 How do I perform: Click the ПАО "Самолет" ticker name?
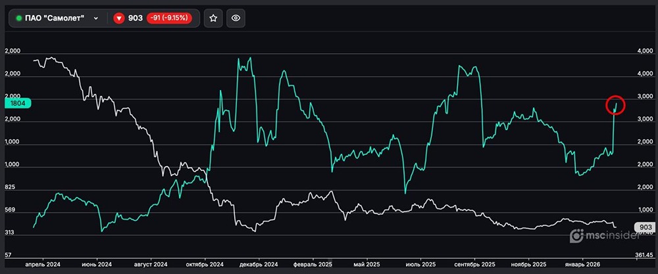point(57,18)
